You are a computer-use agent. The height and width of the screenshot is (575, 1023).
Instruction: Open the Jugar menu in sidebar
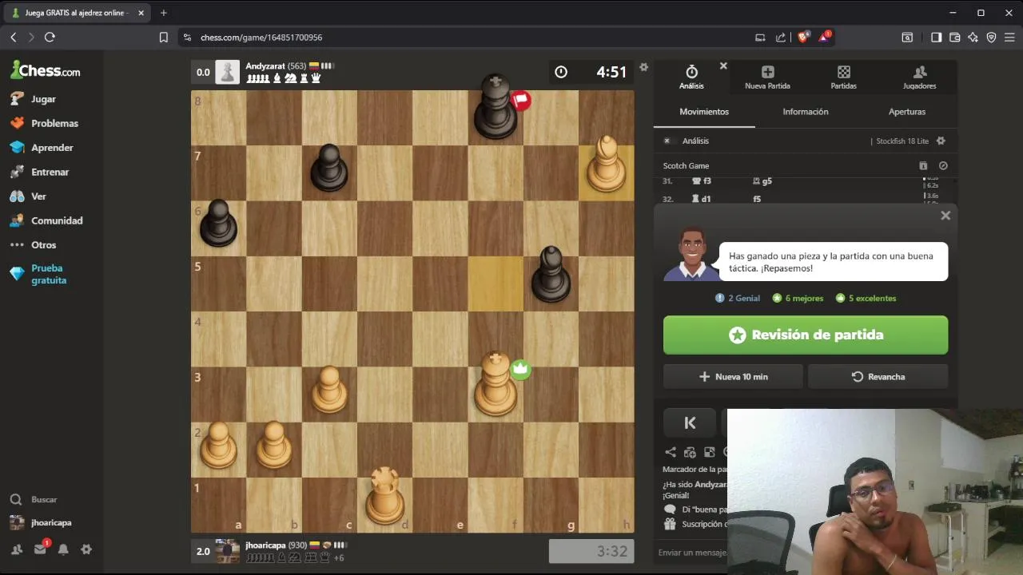[43, 99]
